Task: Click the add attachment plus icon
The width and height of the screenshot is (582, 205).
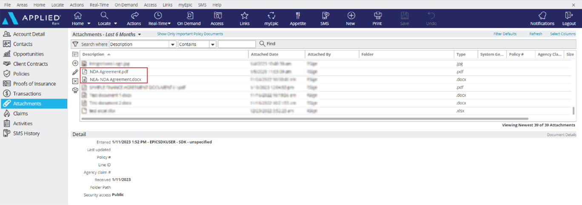Action: point(75,63)
